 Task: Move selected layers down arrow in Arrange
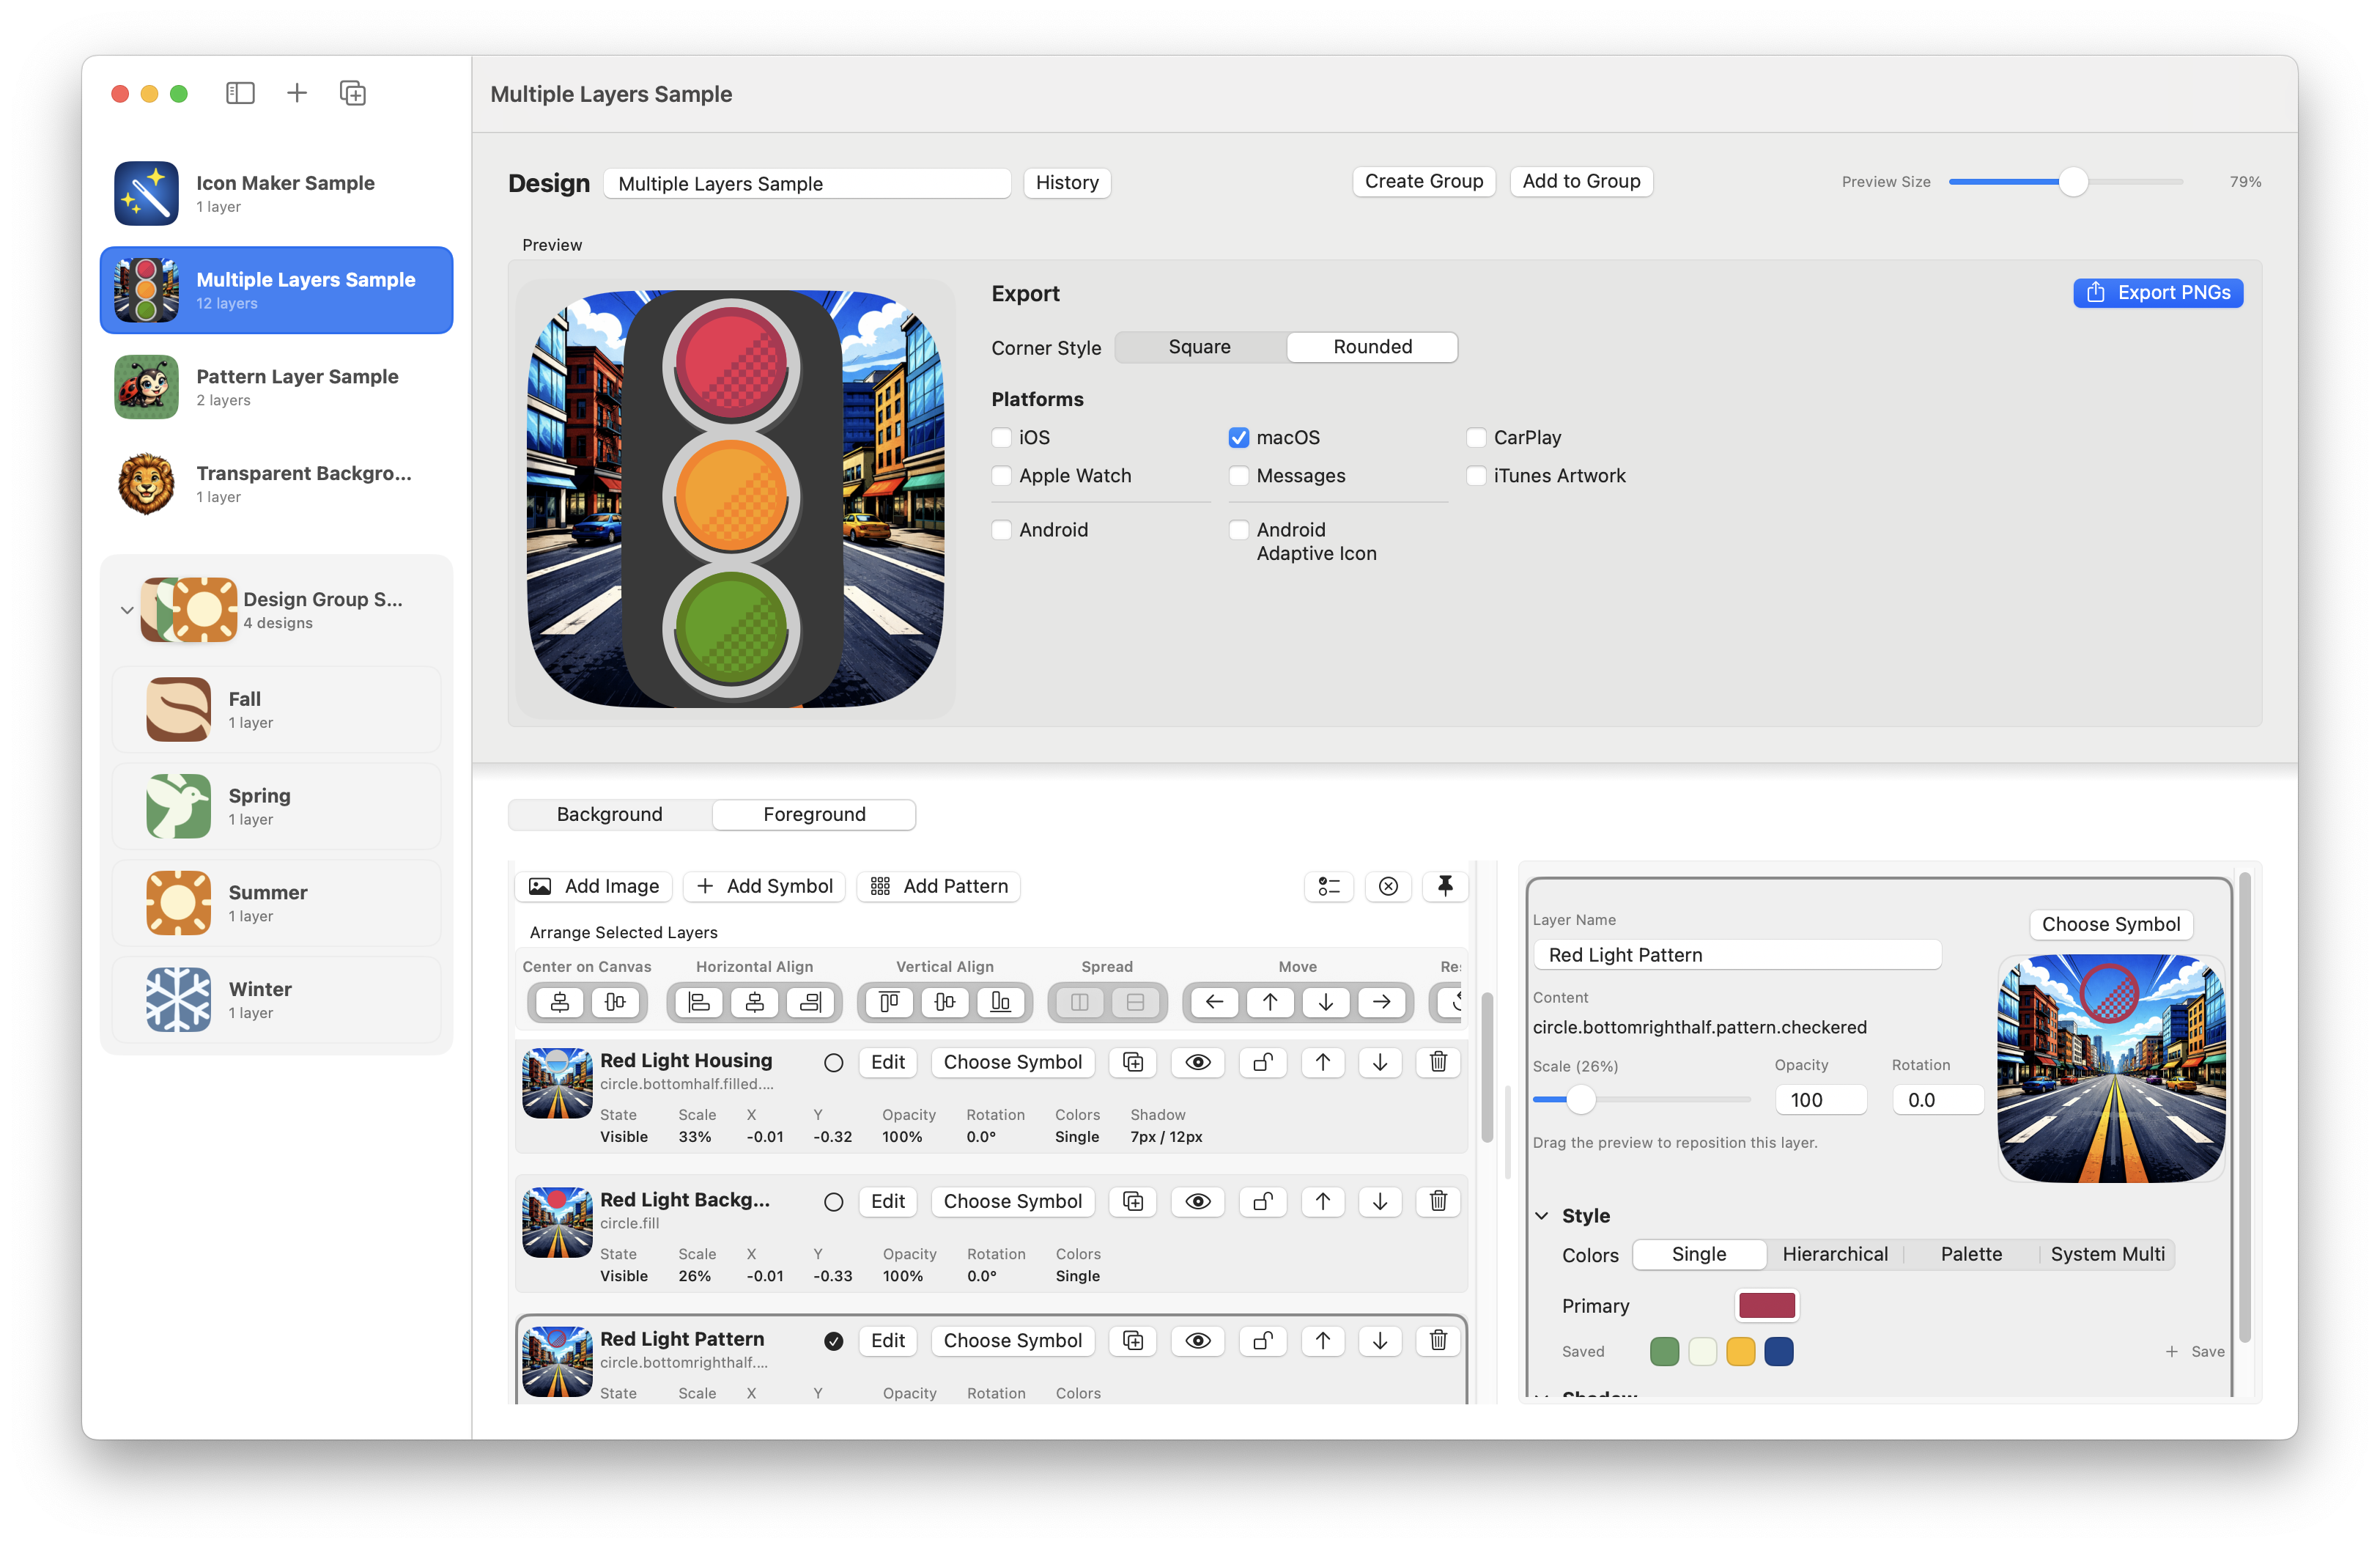(1326, 1002)
